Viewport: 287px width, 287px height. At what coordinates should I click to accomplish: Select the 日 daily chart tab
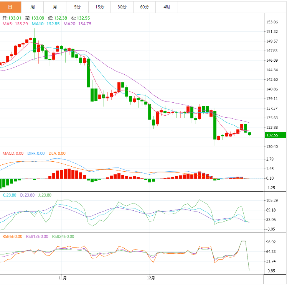pyautogui.click(x=10, y=7)
